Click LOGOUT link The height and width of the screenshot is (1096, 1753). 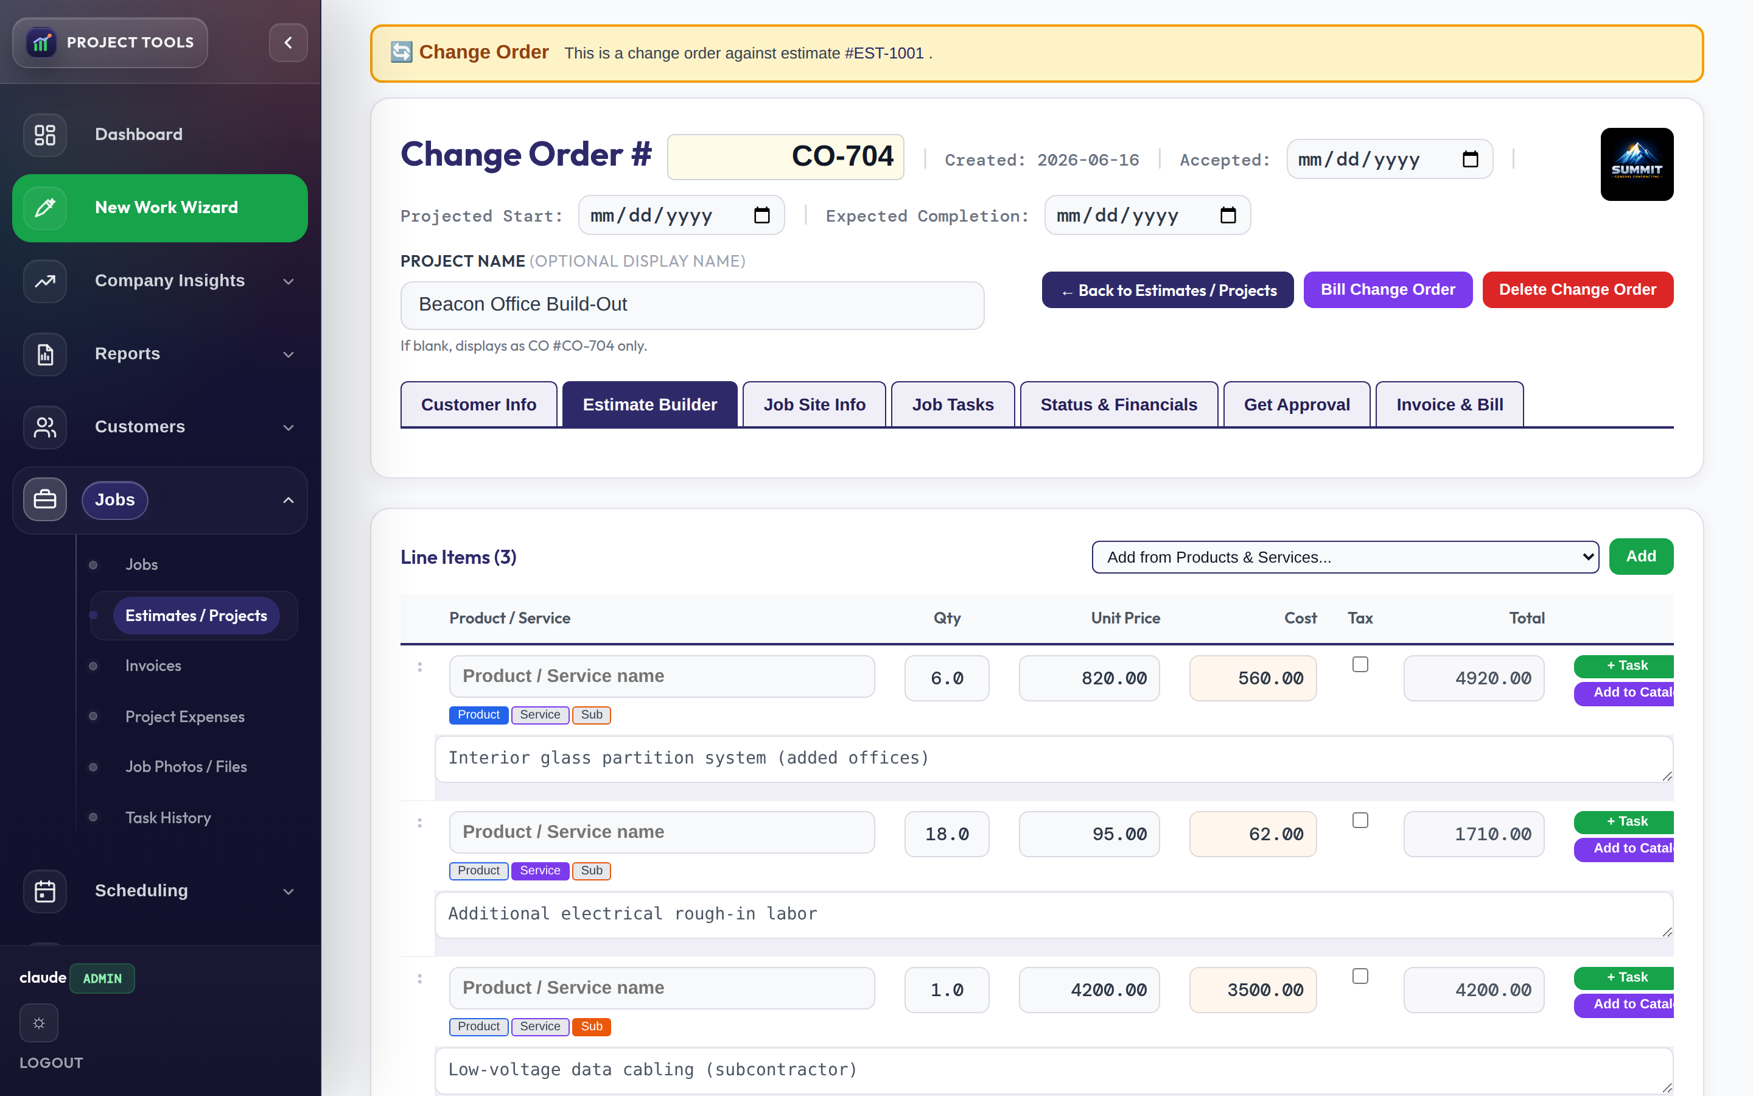(x=51, y=1063)
